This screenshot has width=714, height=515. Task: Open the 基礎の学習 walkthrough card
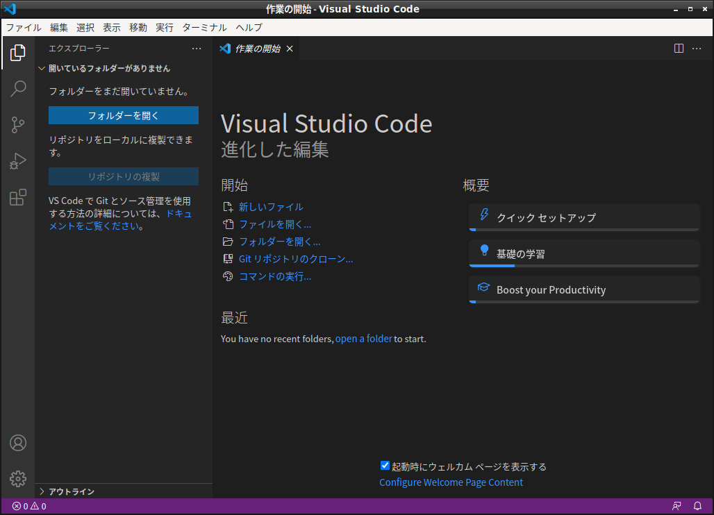coord(583,253)
